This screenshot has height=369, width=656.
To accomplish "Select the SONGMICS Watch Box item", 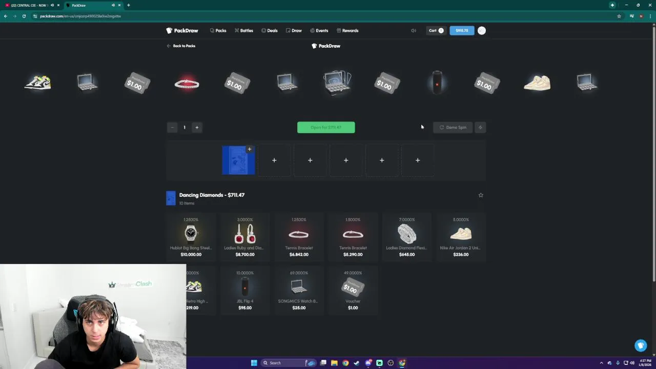I will pos(299,291).
